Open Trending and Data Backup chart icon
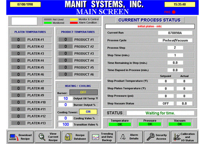This screenshot has width=205, height=144. click(x=95, y=137)
